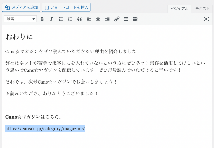This screenshot has width=214, height=148.
Task: Center align the text
Action: [x=98, y=19]
